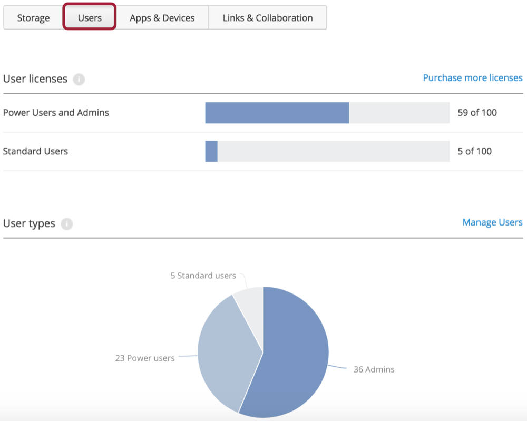Click the 'Power Users and Admins' label
Screen dimensions: 527x421
coord(56,113)
